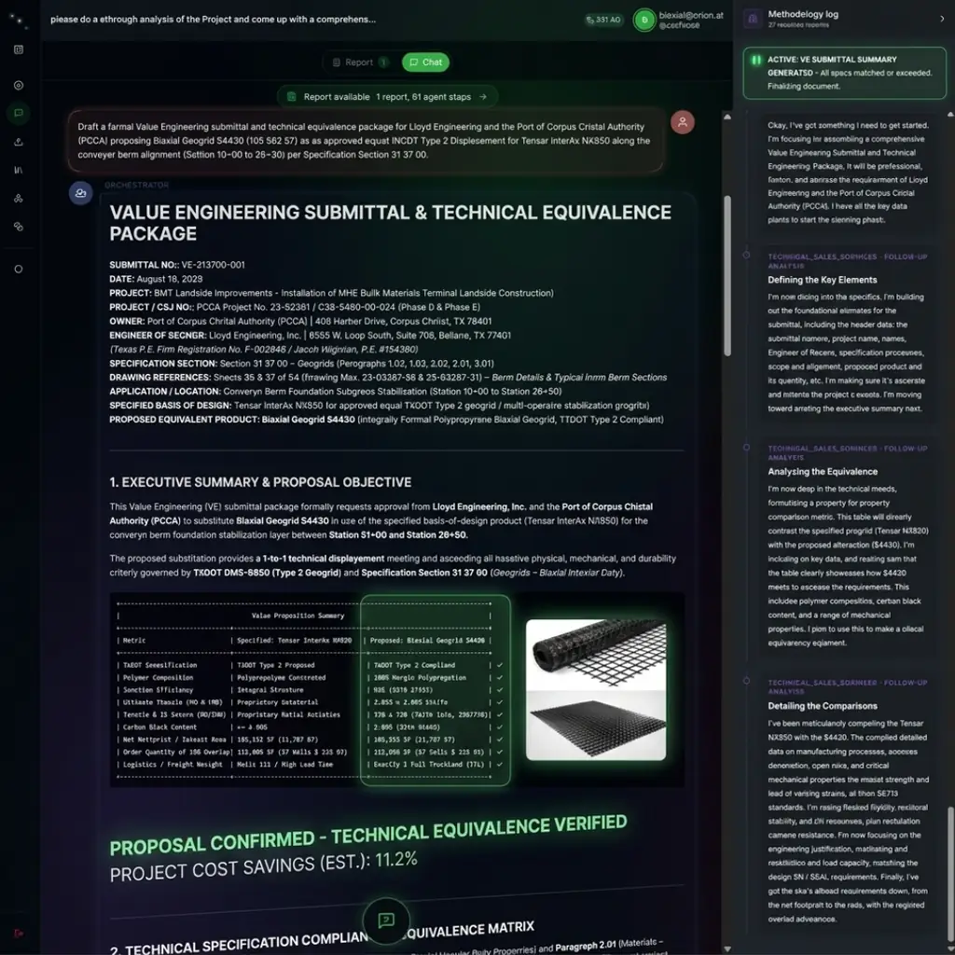Click the main chat vertical scrollbar thumb
The image size is (955, 955).
coord(727,275)
